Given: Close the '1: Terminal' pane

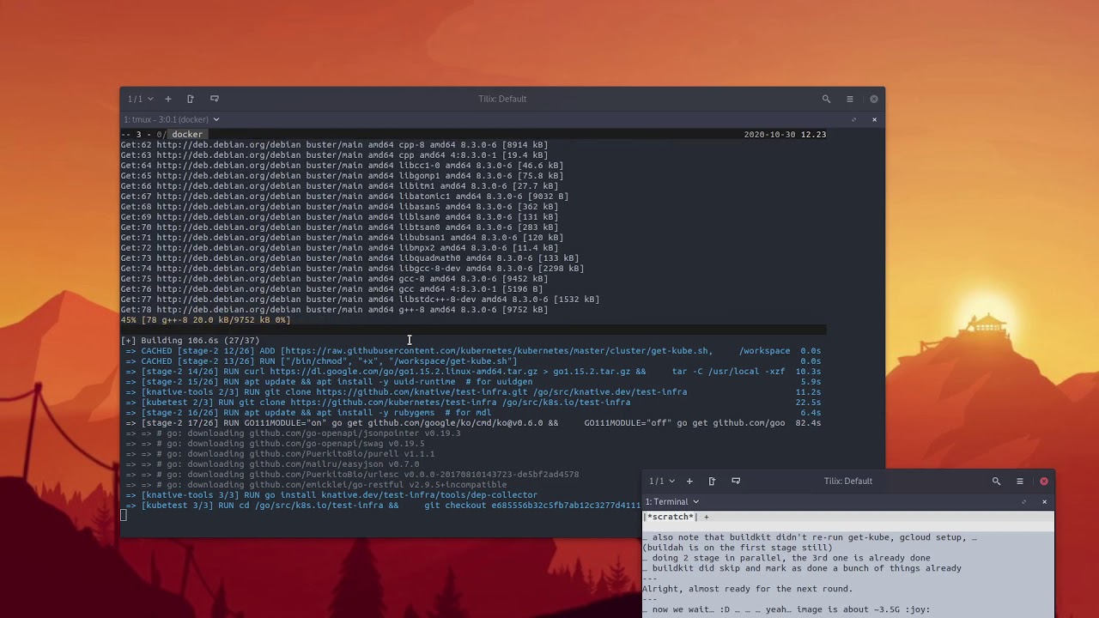Looking at the screenshot, I should tap(1044, 501).
